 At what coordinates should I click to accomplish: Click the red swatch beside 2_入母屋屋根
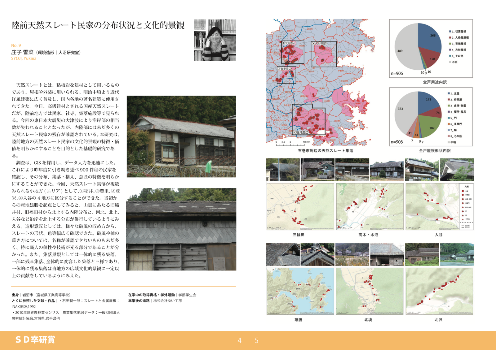coord(450,38)
